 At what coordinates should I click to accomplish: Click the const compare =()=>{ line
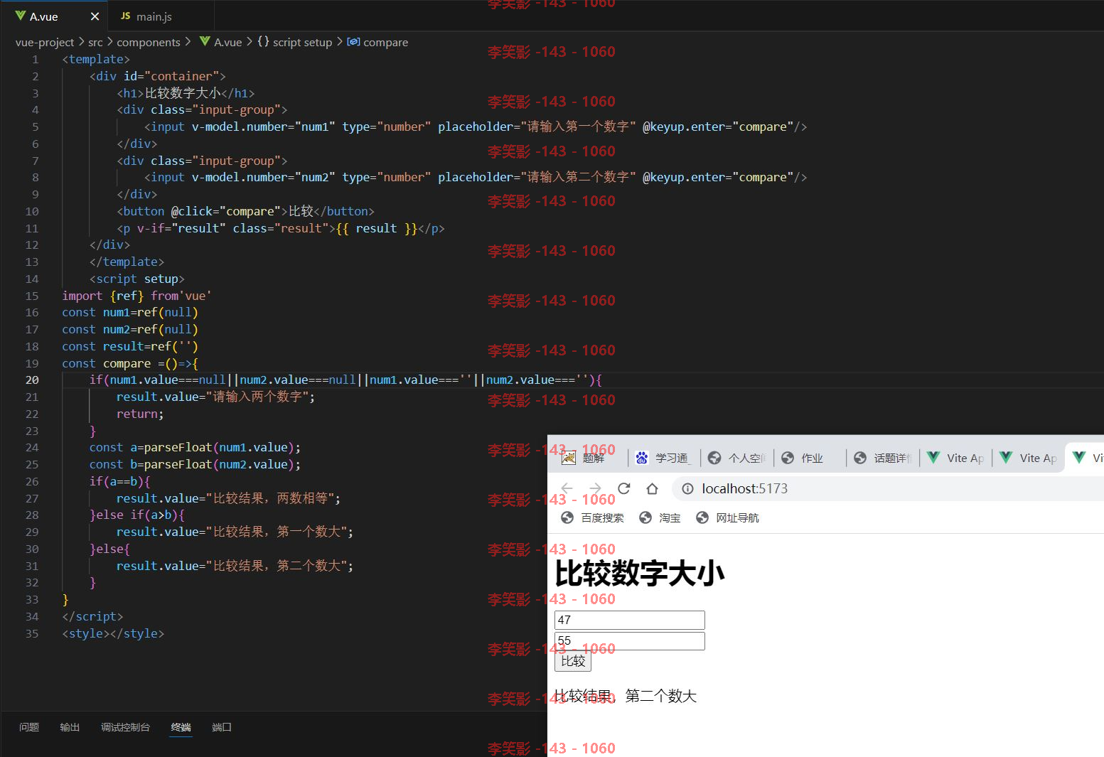coord(130,363)
